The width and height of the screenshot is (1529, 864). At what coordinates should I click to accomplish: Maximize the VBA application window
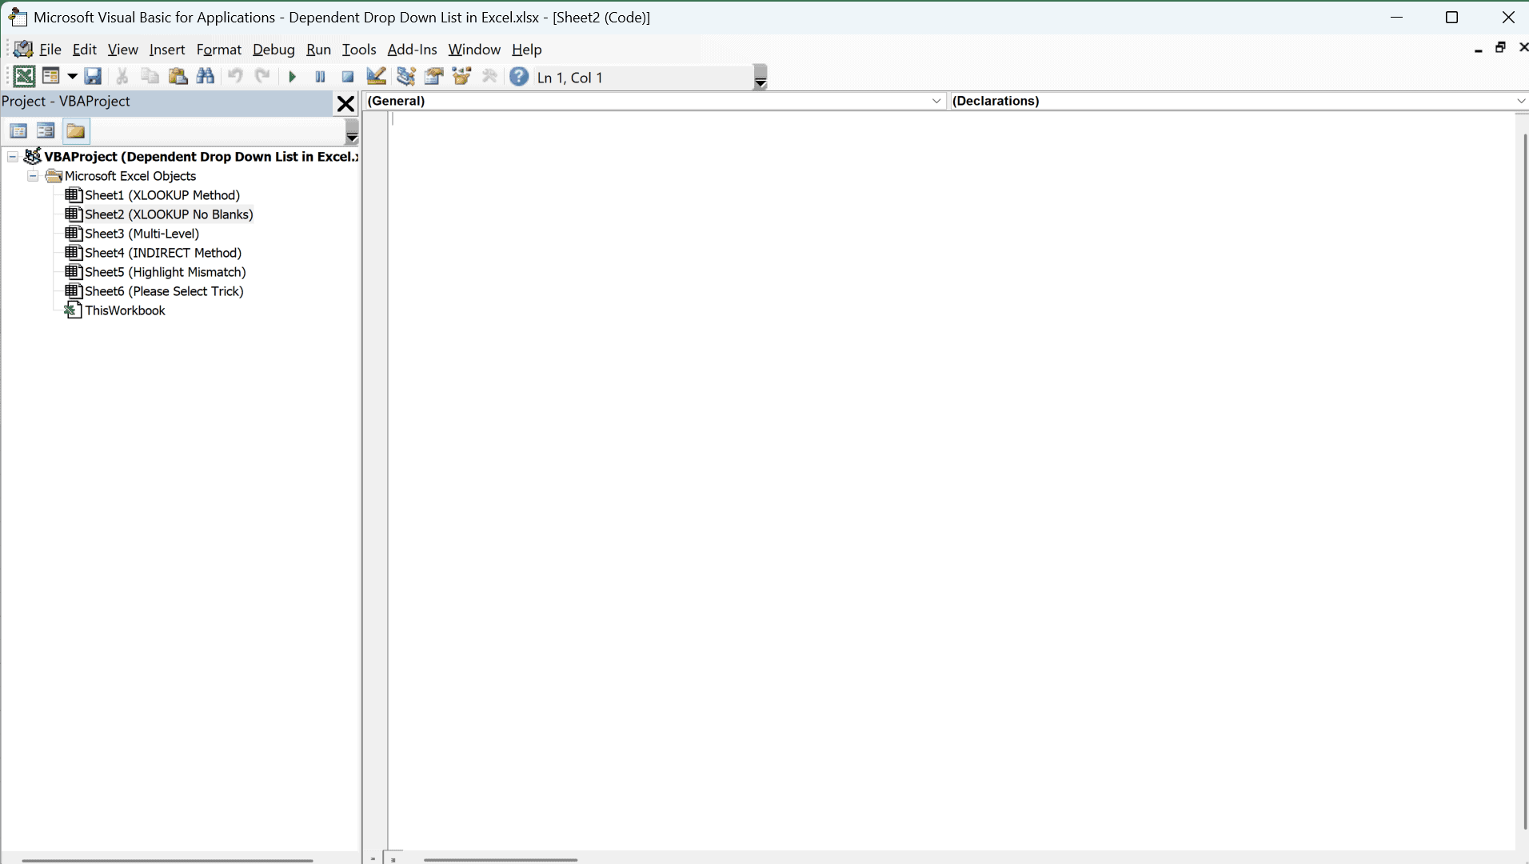[1452, 18]
